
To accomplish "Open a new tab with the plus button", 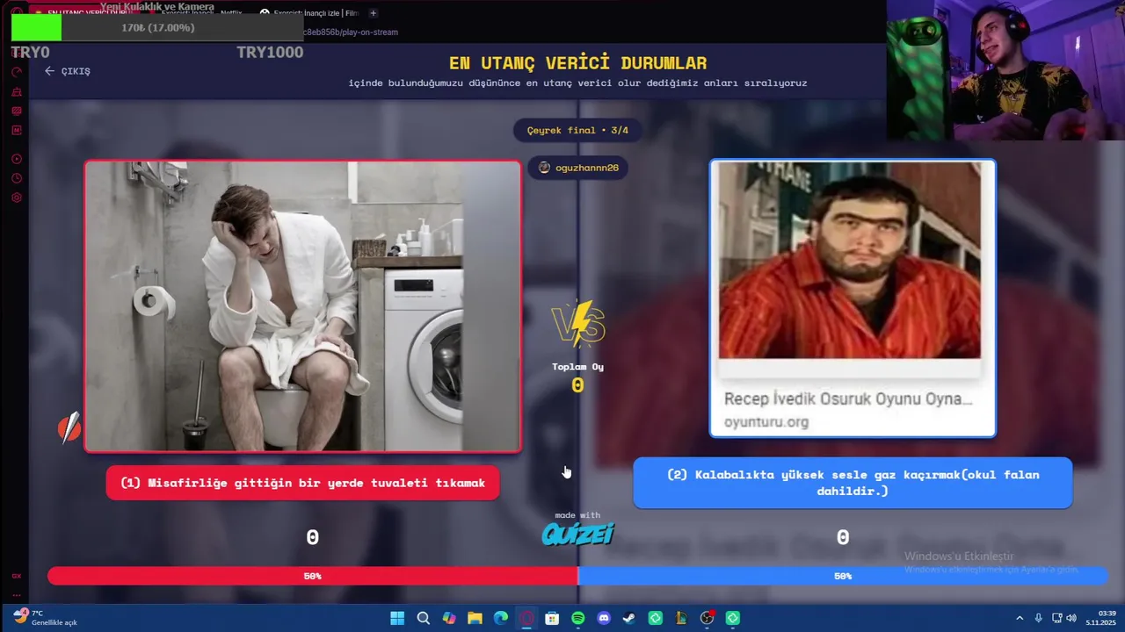I will tap(373, 13).
